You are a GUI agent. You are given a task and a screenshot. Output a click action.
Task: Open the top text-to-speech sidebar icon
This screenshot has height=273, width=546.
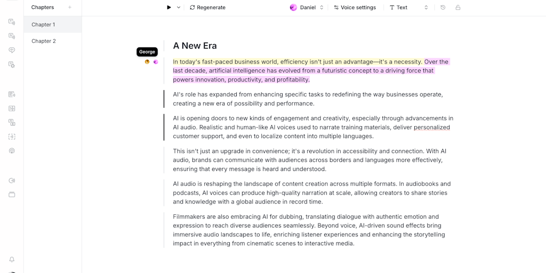(12, 22)
